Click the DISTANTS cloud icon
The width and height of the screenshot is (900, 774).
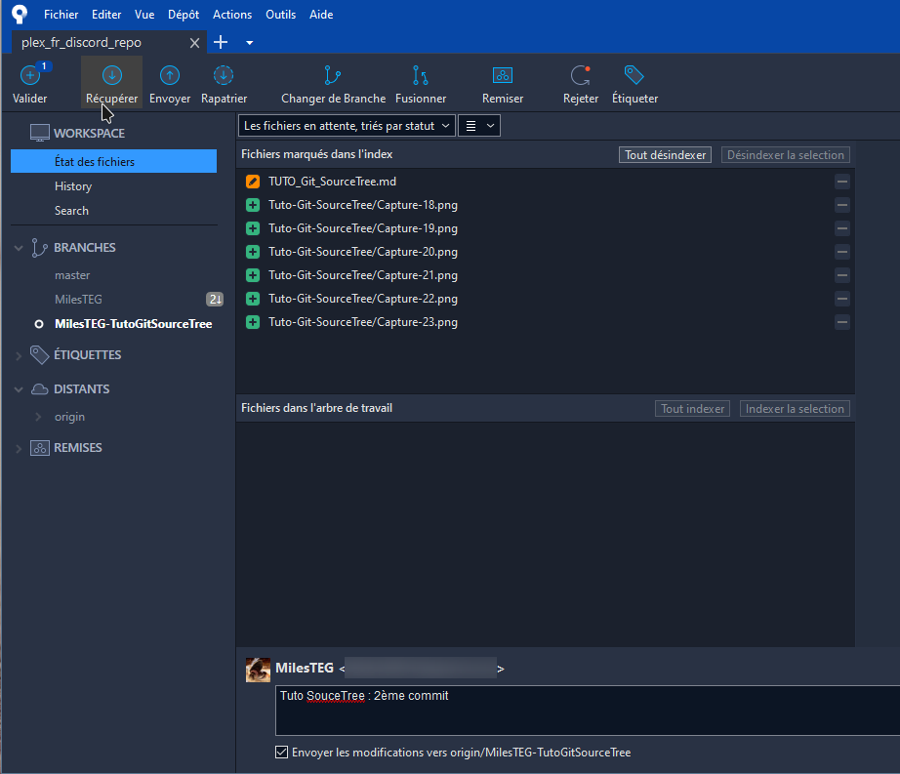tap(40, 389)
